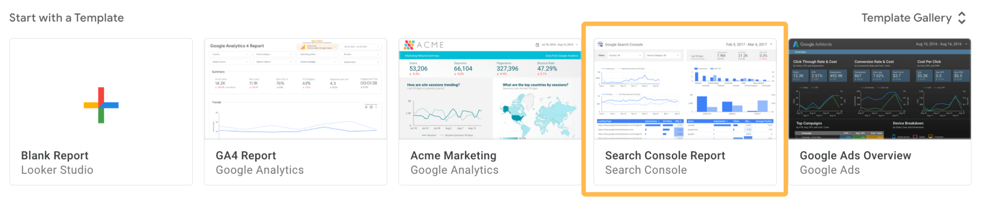Click the colorful plus icon for Blank Report
The width and height of the screenshot is (984, 204).
click(101, 105)
